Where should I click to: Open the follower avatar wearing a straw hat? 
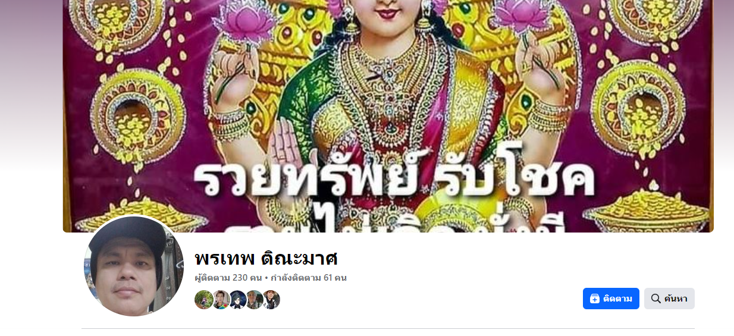tap(271, 300)
